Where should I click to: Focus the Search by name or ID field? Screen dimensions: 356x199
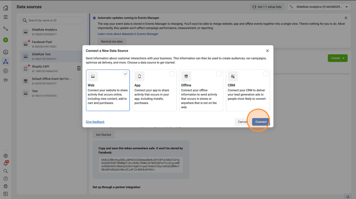(x=52, y=20)
